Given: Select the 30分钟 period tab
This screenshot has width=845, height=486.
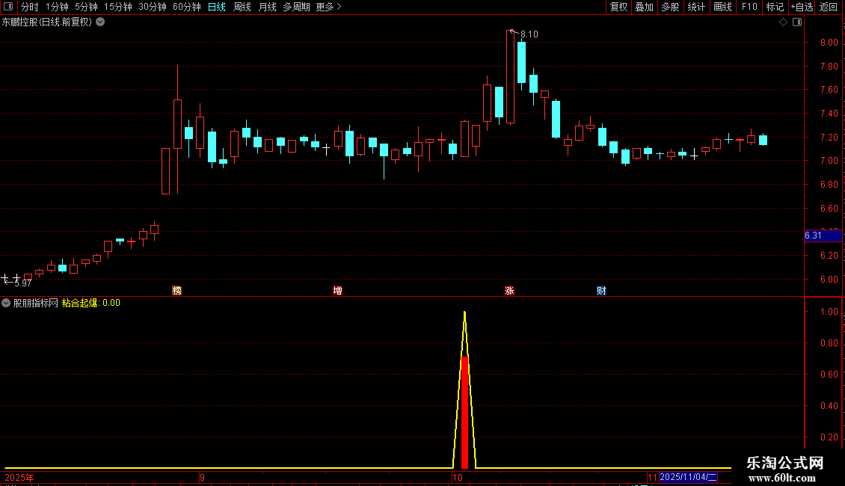Looking at the screenshot, I should (153, 7).
